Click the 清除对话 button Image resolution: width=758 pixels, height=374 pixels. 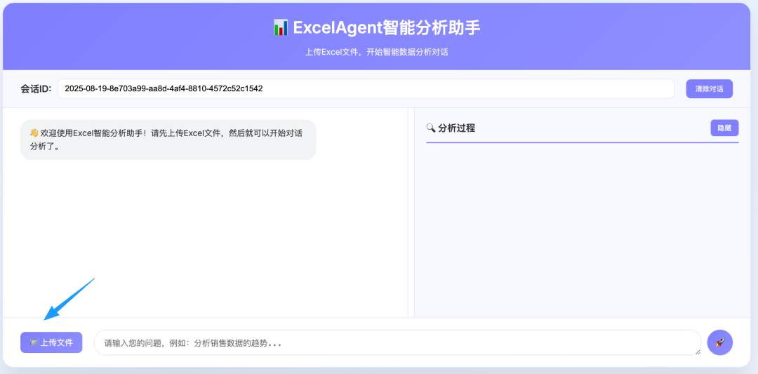[x=709, y=89]
